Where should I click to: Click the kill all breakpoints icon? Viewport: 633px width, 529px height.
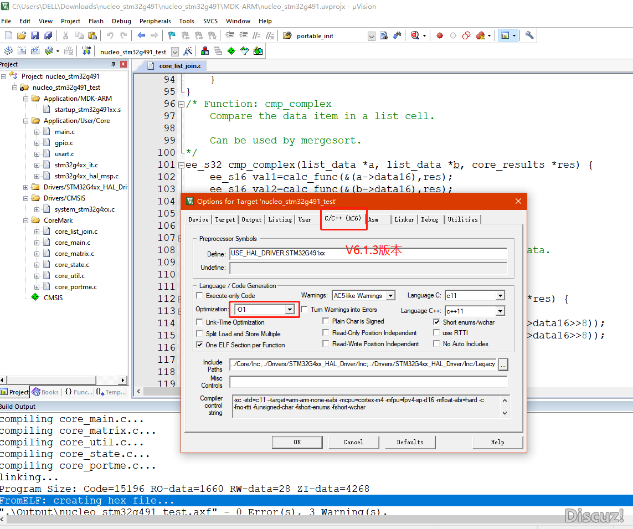[x=480, y=35]
